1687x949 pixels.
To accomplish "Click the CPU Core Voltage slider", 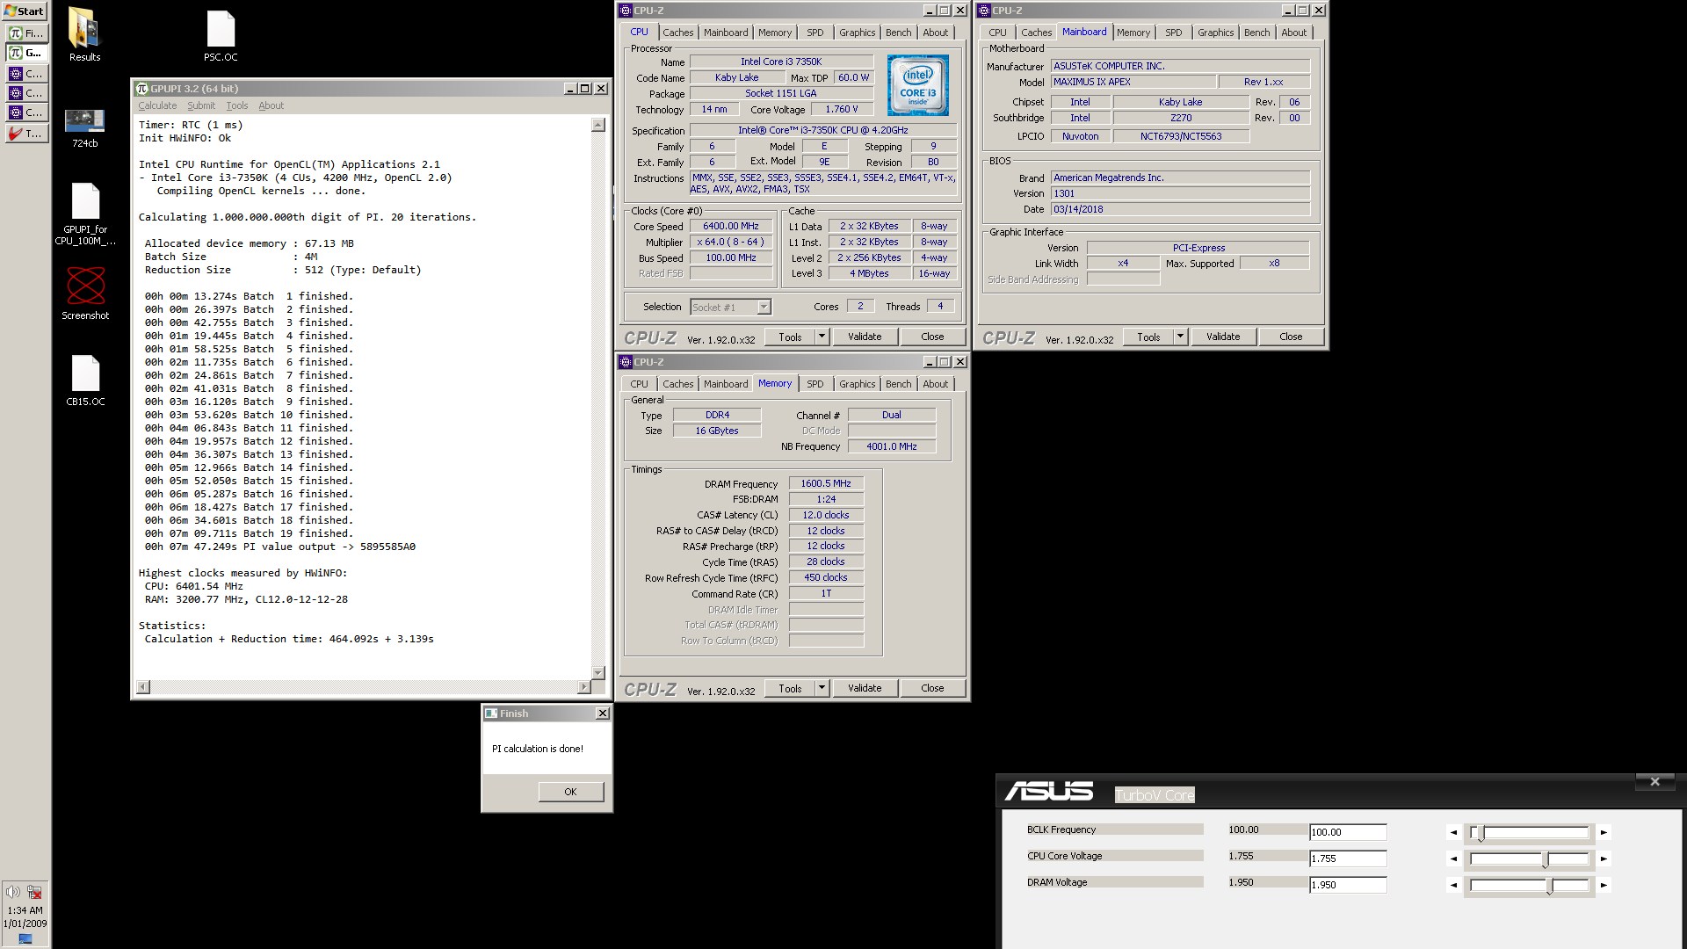I will (1529, 858).
